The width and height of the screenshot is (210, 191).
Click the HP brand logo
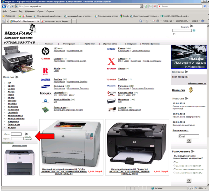pyautogui.click(x=46, y=51)
